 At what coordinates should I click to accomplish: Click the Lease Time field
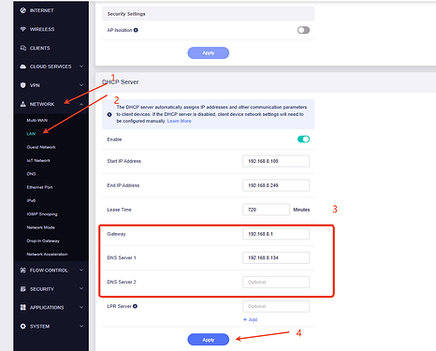click(266, 210)
